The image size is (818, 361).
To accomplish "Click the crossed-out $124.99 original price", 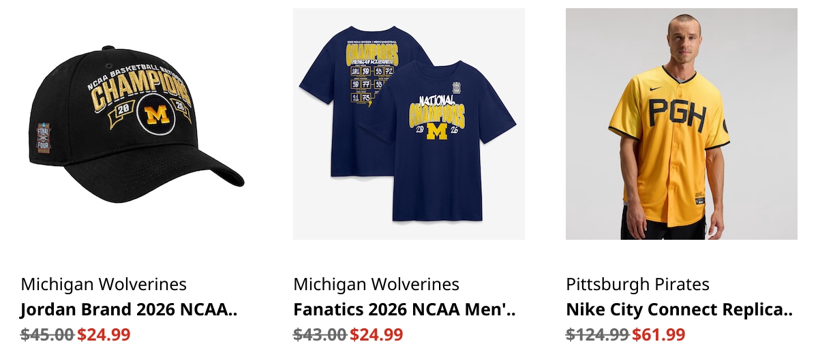I will pyautogui.click(x=597, y=334).
